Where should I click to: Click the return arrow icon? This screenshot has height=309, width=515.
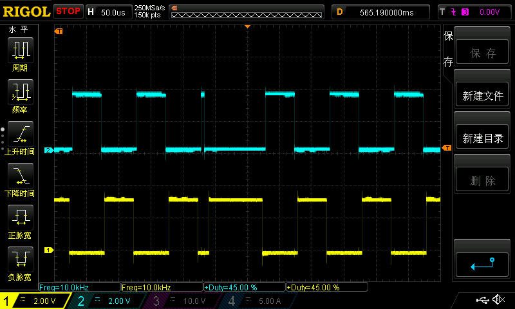(482, 263)
